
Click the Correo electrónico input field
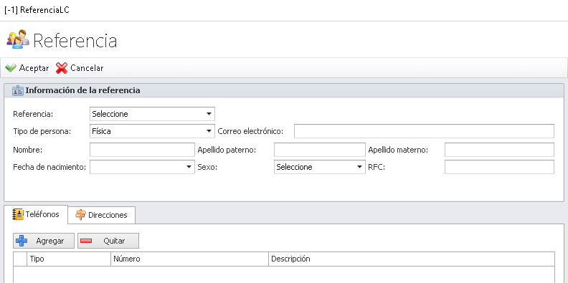[x=424, y=131]
